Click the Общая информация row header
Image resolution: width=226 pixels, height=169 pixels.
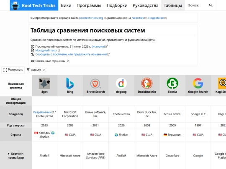pyautogui.click(x=16, y=101)
